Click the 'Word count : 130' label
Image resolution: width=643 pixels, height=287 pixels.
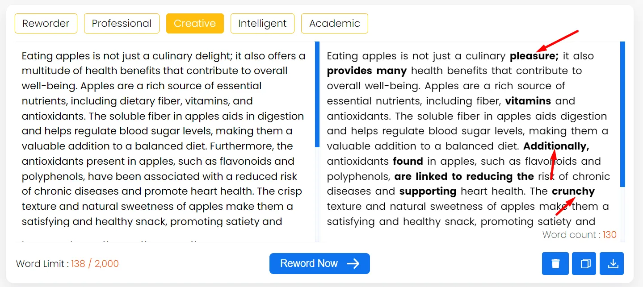[580, 234]
